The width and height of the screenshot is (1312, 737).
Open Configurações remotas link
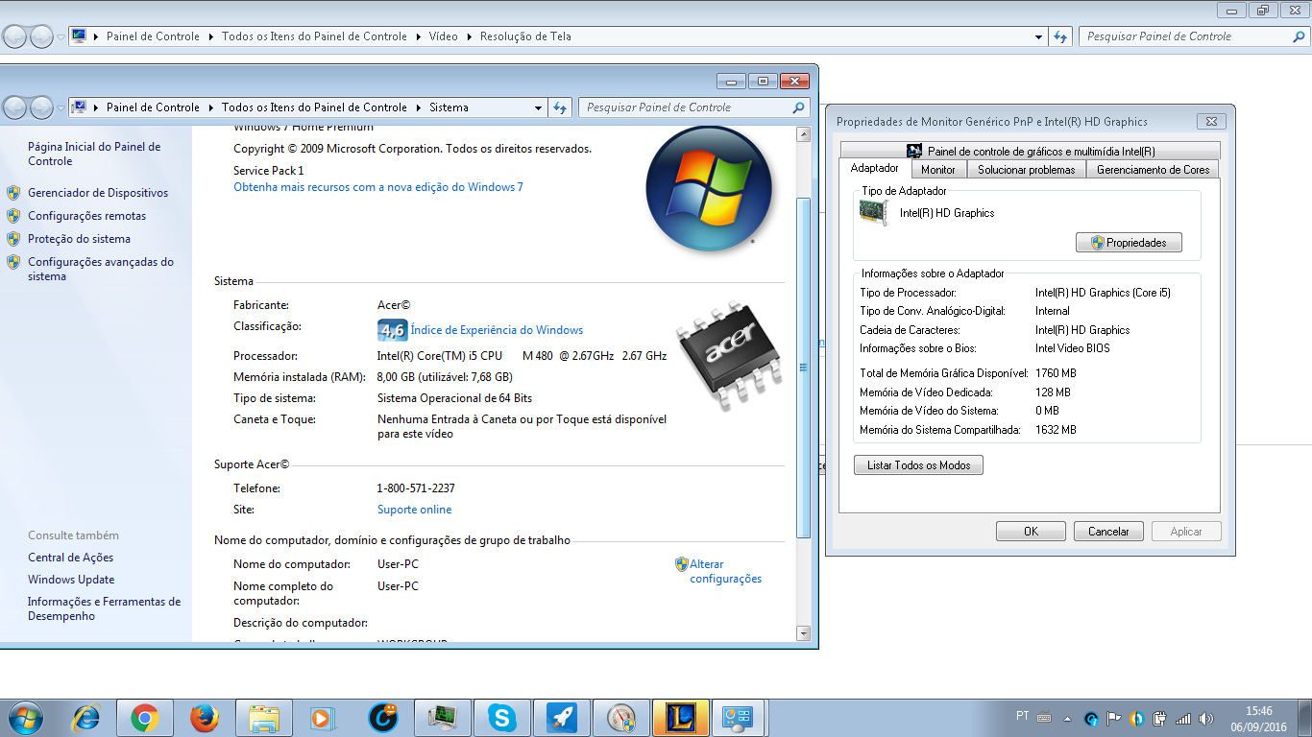coord(86,216)
